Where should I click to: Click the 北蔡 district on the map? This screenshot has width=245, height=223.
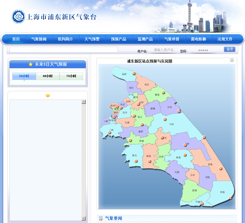tap(127, 122)
